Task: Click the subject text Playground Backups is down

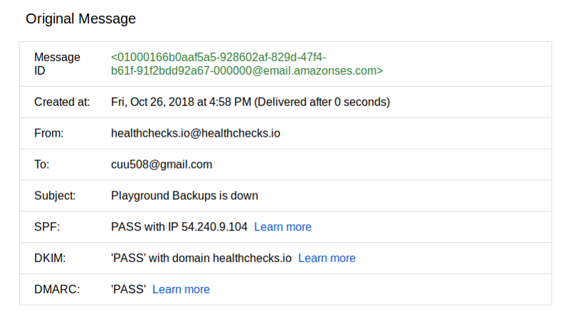Action: click(185, 196)
